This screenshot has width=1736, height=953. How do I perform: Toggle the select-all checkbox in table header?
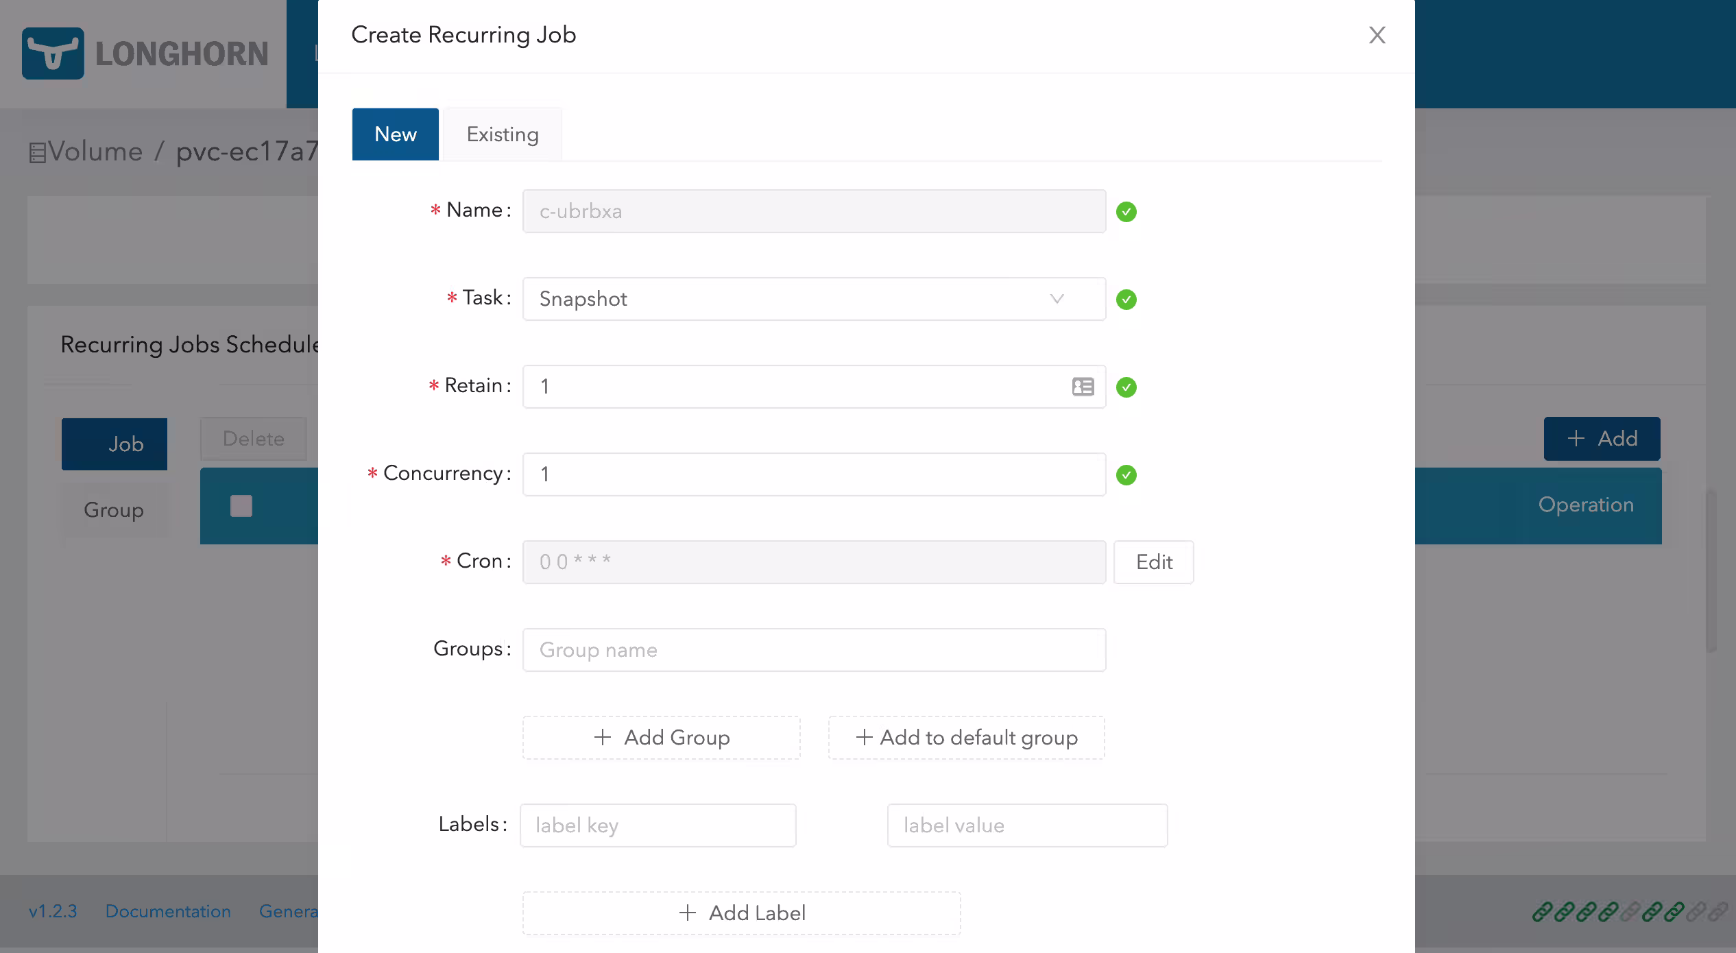point(241,506)
